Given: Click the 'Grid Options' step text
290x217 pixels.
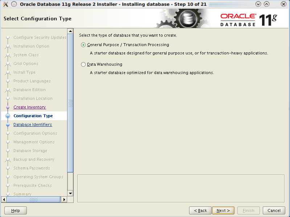Looking at the screenshot, I should (26, 64).
